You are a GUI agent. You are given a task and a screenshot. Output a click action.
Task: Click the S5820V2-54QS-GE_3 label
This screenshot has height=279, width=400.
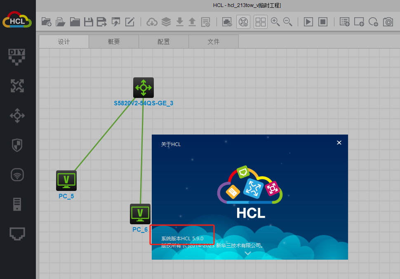coord(144,103)
